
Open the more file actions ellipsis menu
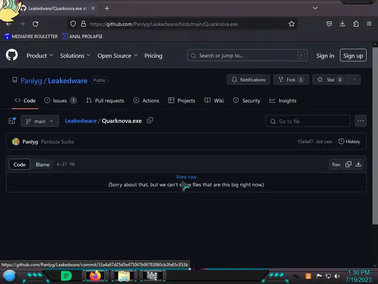[x=360, y=121]
